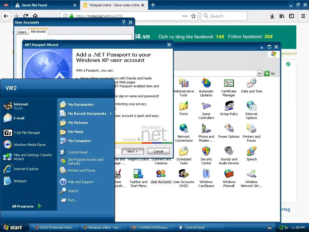Open Printers and Faxes in Control Panel
This screenshot has width=309, height=232.
click(251, 133)
